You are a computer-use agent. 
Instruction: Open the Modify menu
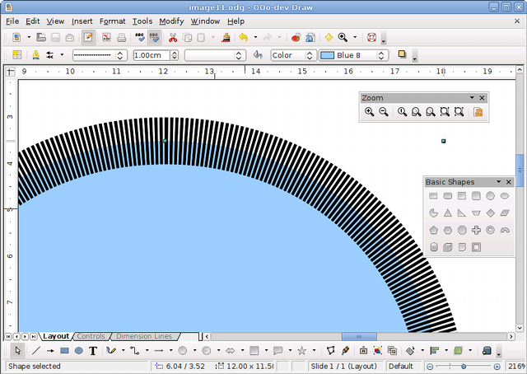click(171, 21)
